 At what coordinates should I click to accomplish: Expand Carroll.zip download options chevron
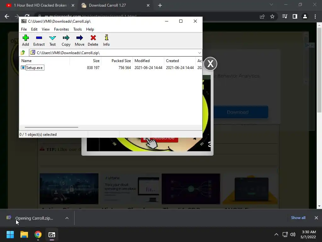67,218
